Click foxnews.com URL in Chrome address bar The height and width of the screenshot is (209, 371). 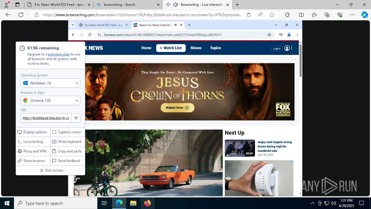163,35
